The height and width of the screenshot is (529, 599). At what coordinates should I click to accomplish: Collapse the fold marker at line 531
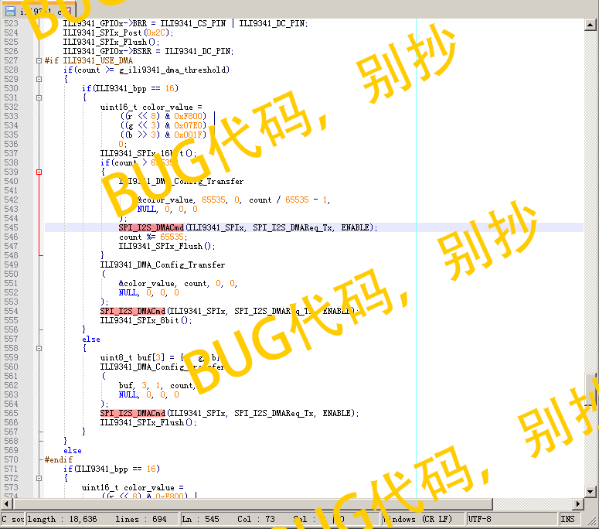coord(39,97)
